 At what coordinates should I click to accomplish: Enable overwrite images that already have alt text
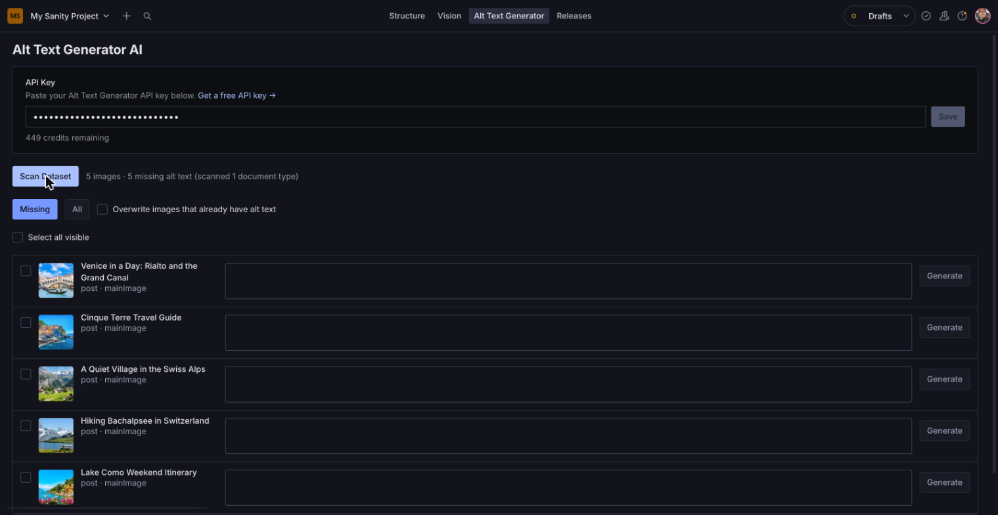102,209
